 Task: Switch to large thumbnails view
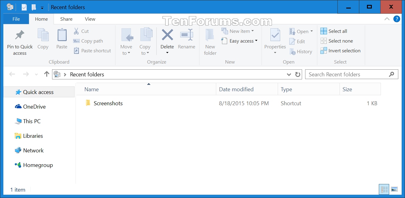[x=395, y=189]
